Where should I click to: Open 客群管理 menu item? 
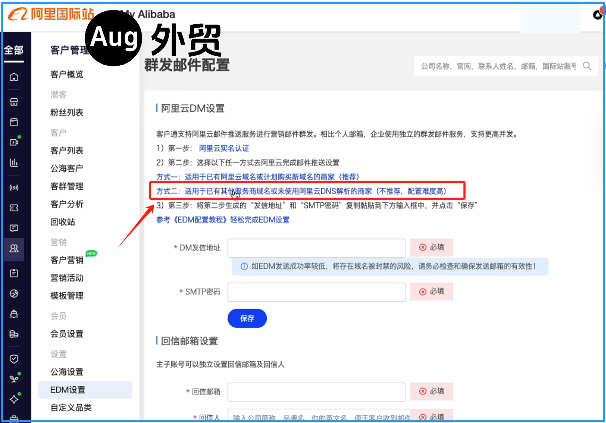point(67,186)
